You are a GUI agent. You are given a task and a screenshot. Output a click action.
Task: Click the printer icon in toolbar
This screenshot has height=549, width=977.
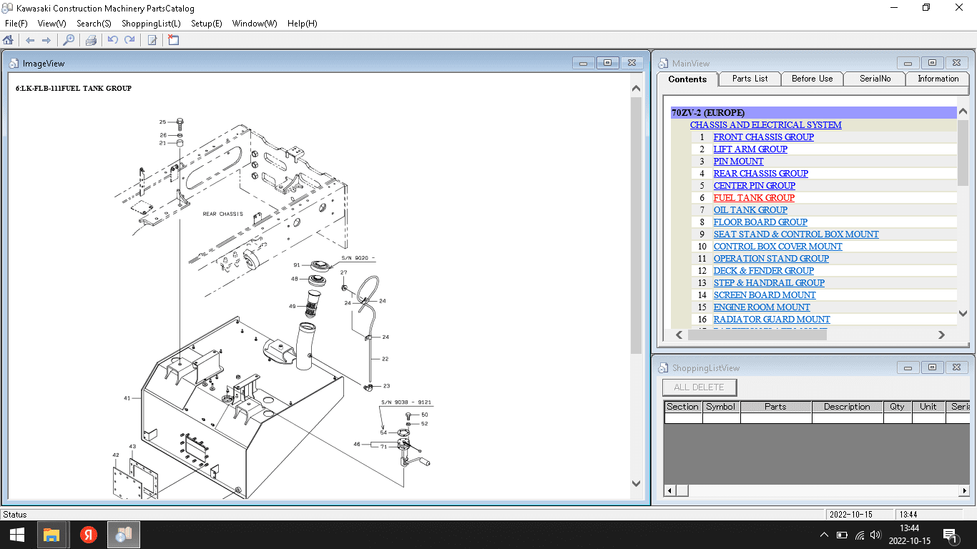[91, 40]
